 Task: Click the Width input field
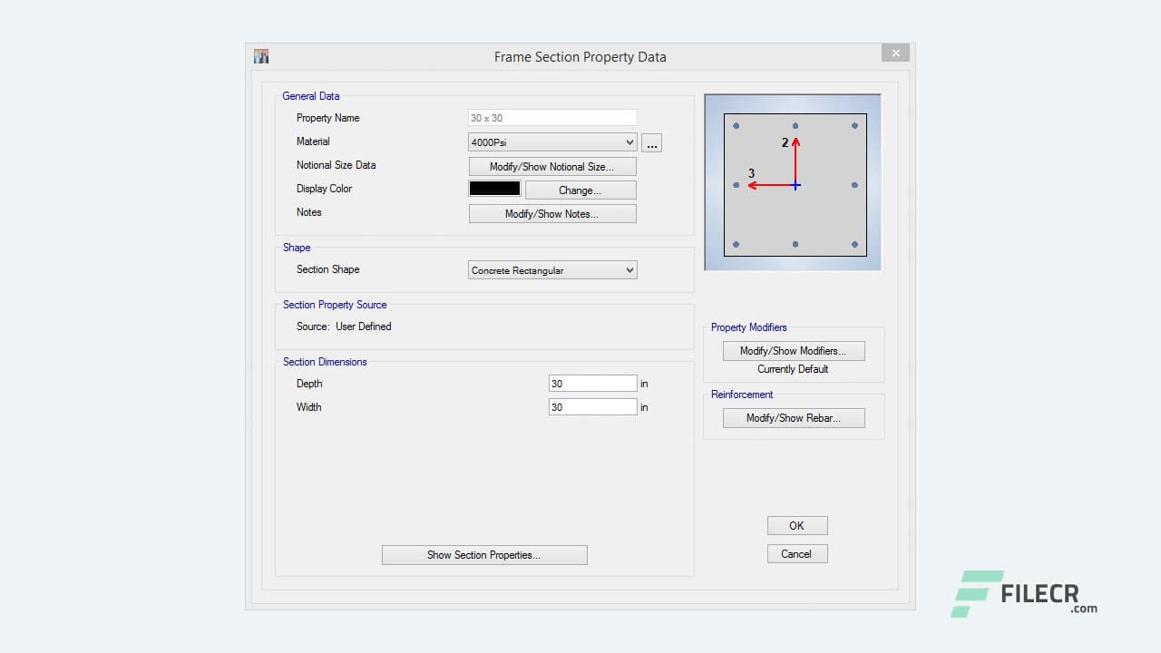(593, 406)
